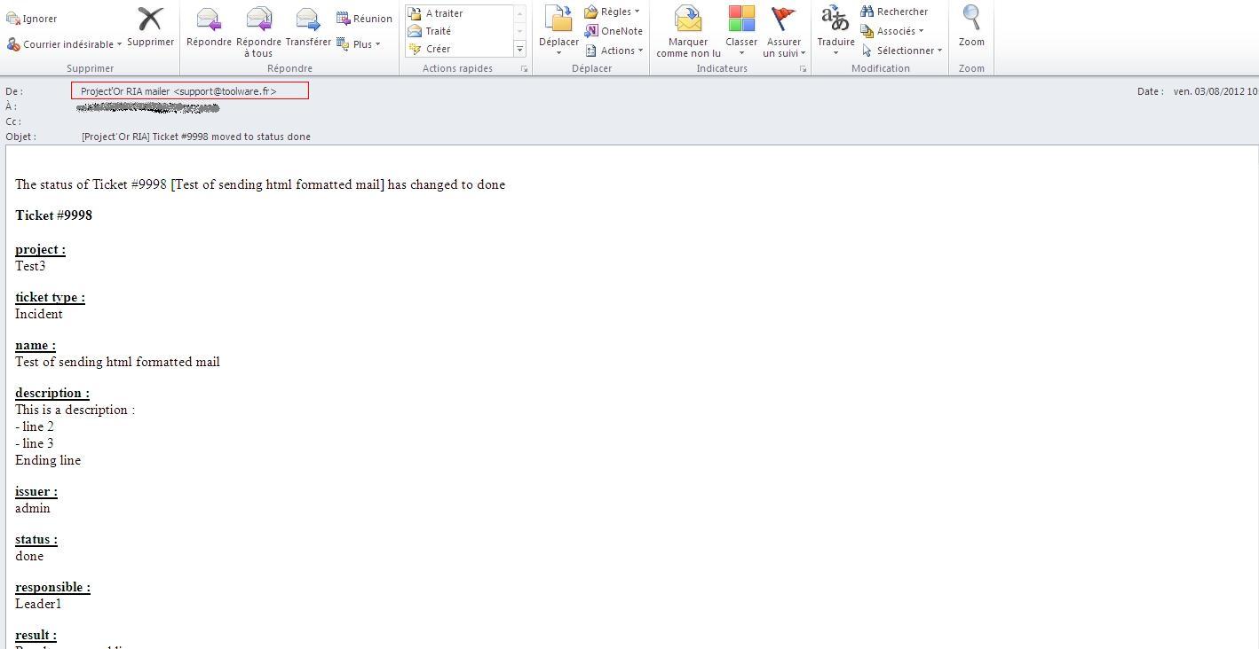
Task: Click the sender 'Project'Or RIA mailer <support@toolware.fr>'
Action: pos(178,91)
